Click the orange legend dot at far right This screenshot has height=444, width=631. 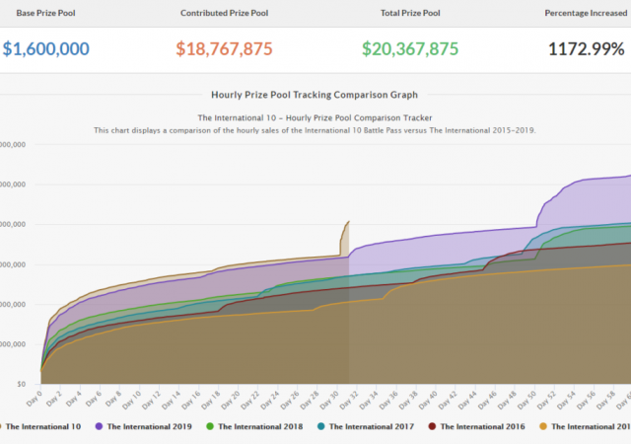[x=543, y=426]
